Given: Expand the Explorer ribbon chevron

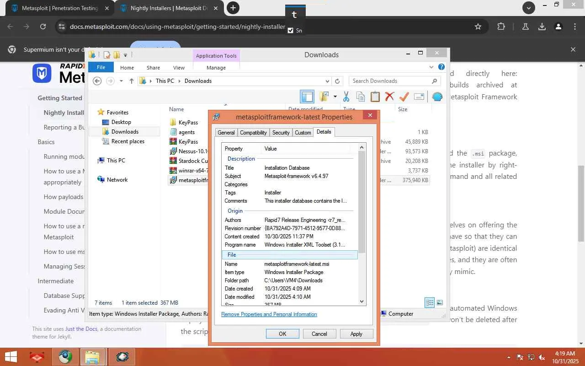Looking at the screenshot, I should point(431,67).
